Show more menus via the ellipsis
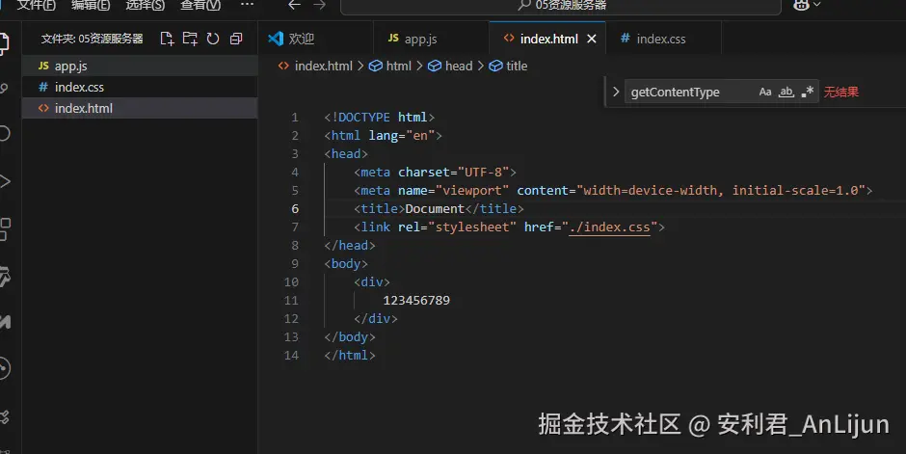The image size is (906, 454). 247,5
